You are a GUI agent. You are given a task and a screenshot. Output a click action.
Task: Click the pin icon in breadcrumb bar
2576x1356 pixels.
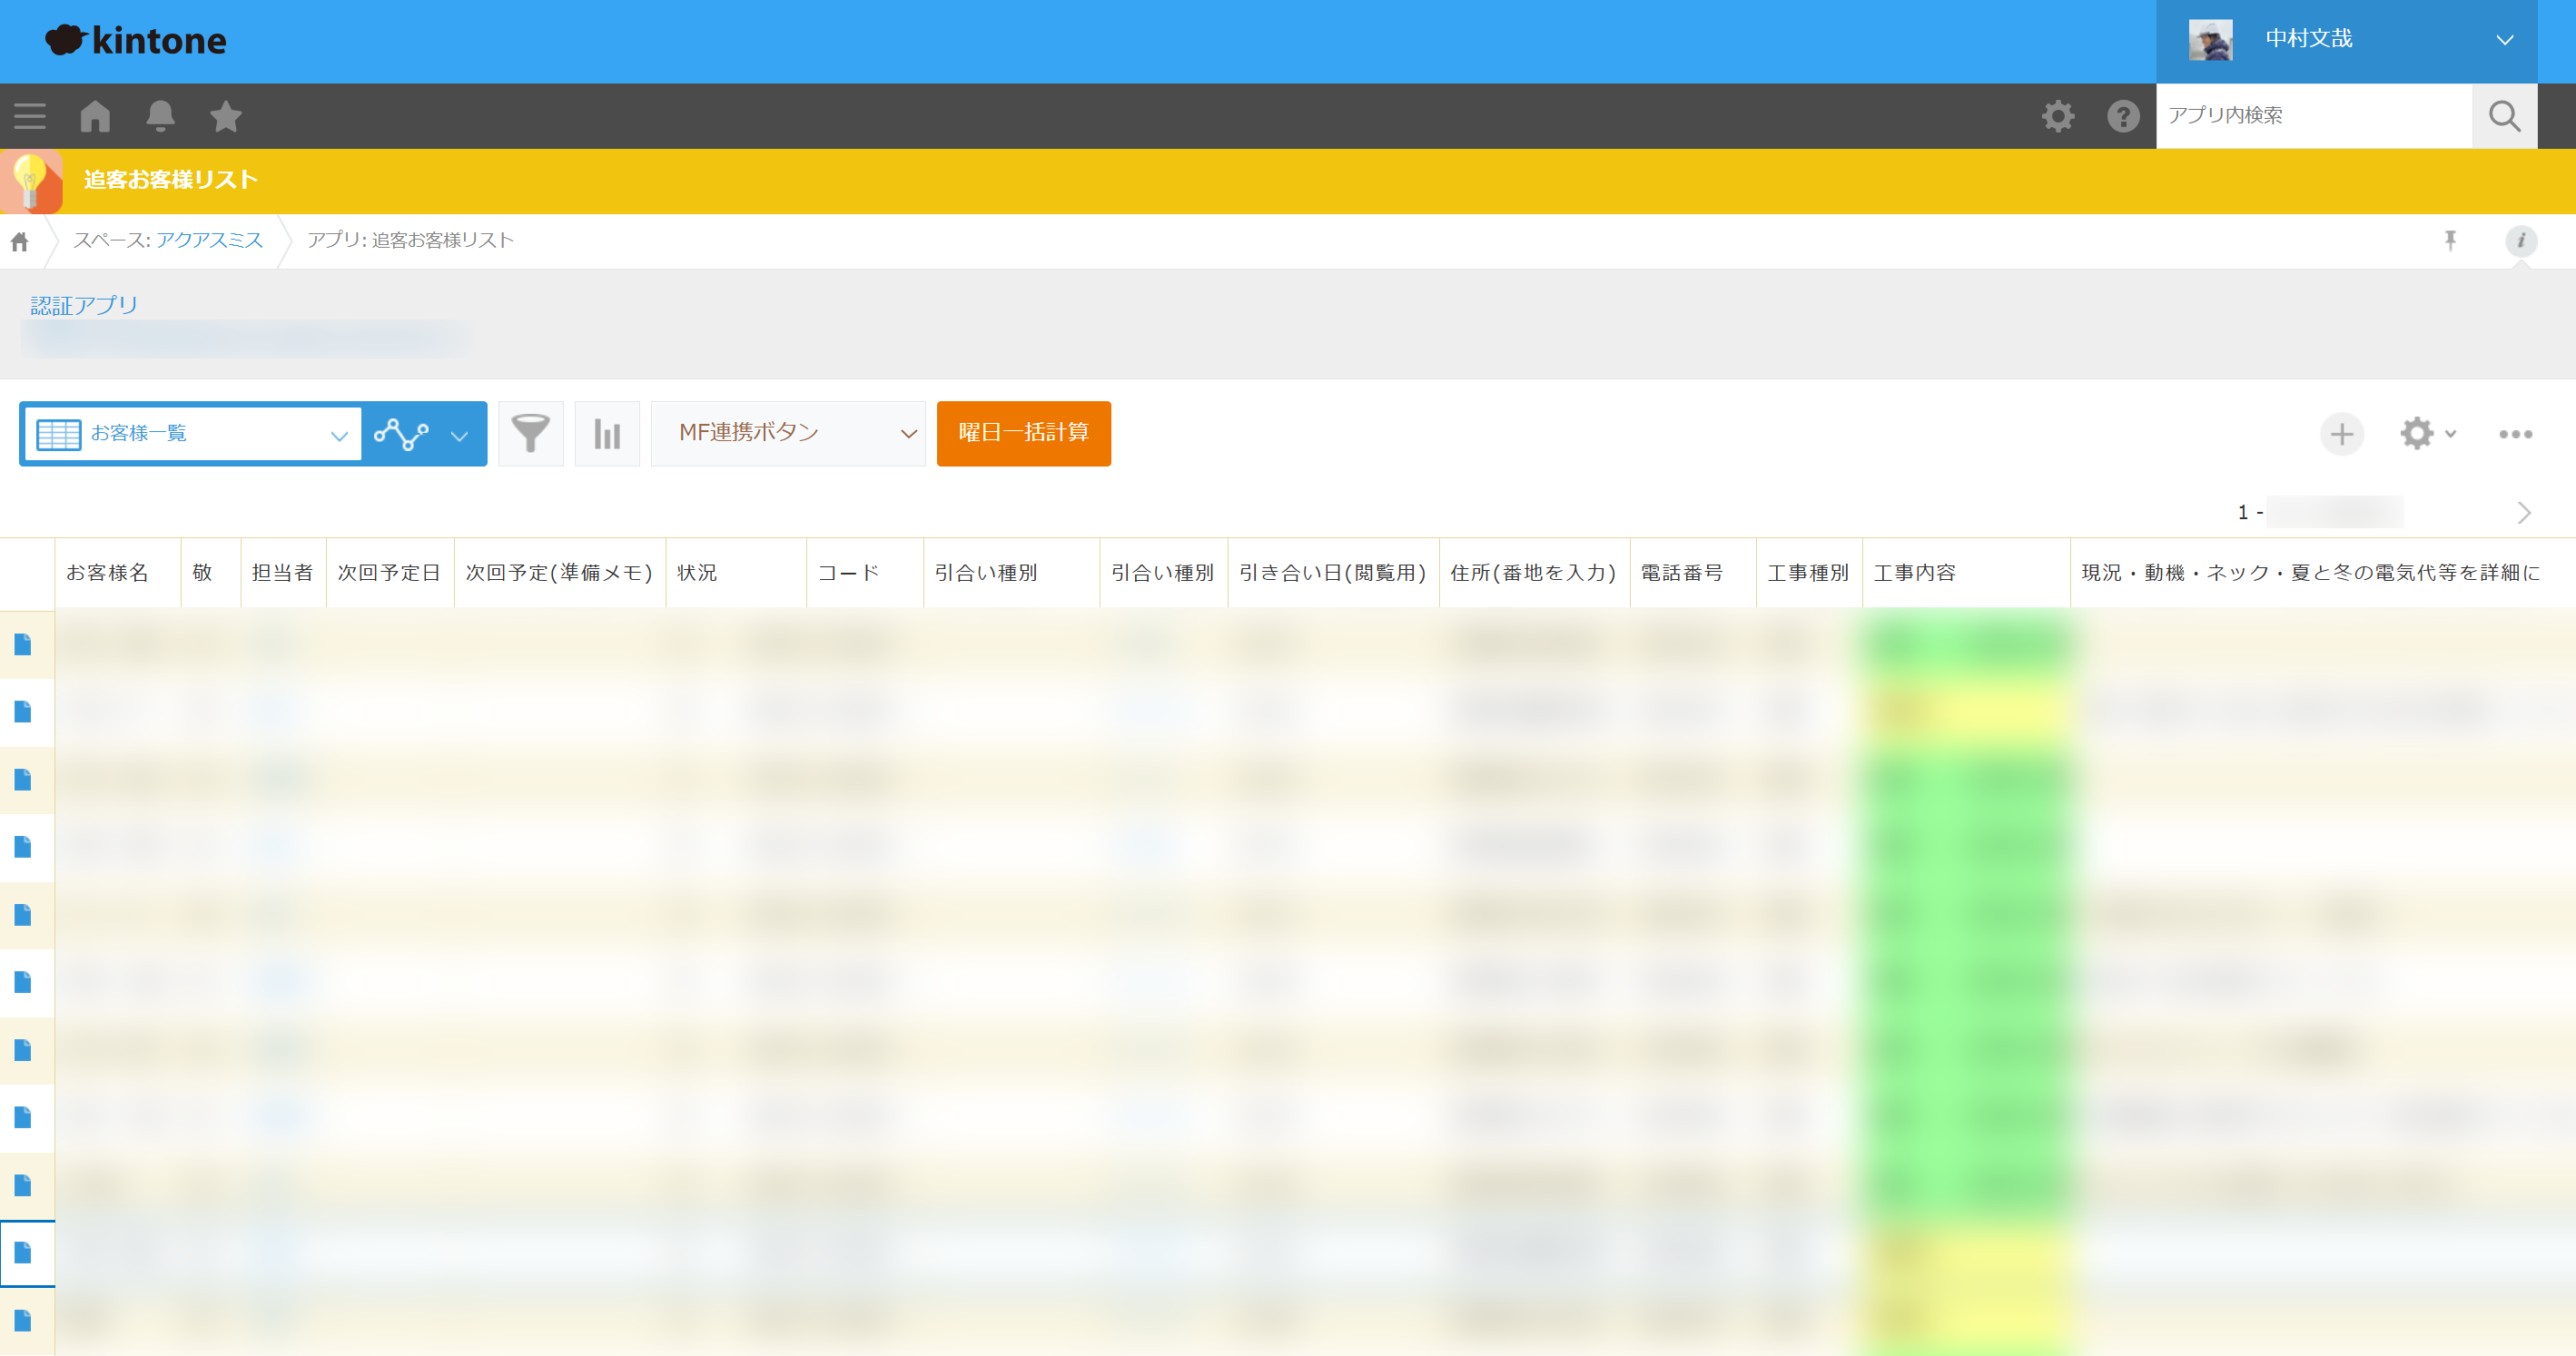[2450, 241]
